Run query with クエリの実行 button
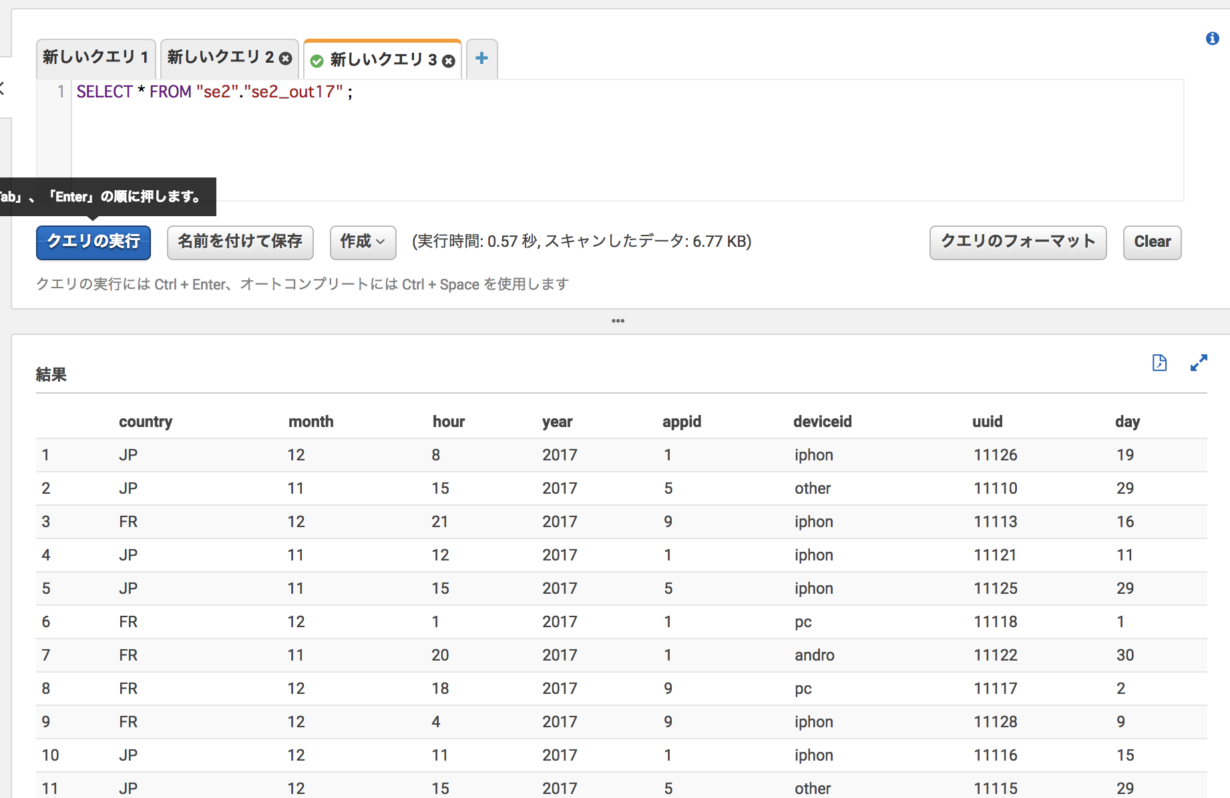Screen dimensions: 1230x798 pos(93,242)
